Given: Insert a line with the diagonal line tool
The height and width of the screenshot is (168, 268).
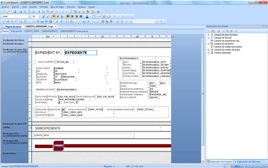Looking at the screenshot, I should pyautogui.click(x=29, y=21).
